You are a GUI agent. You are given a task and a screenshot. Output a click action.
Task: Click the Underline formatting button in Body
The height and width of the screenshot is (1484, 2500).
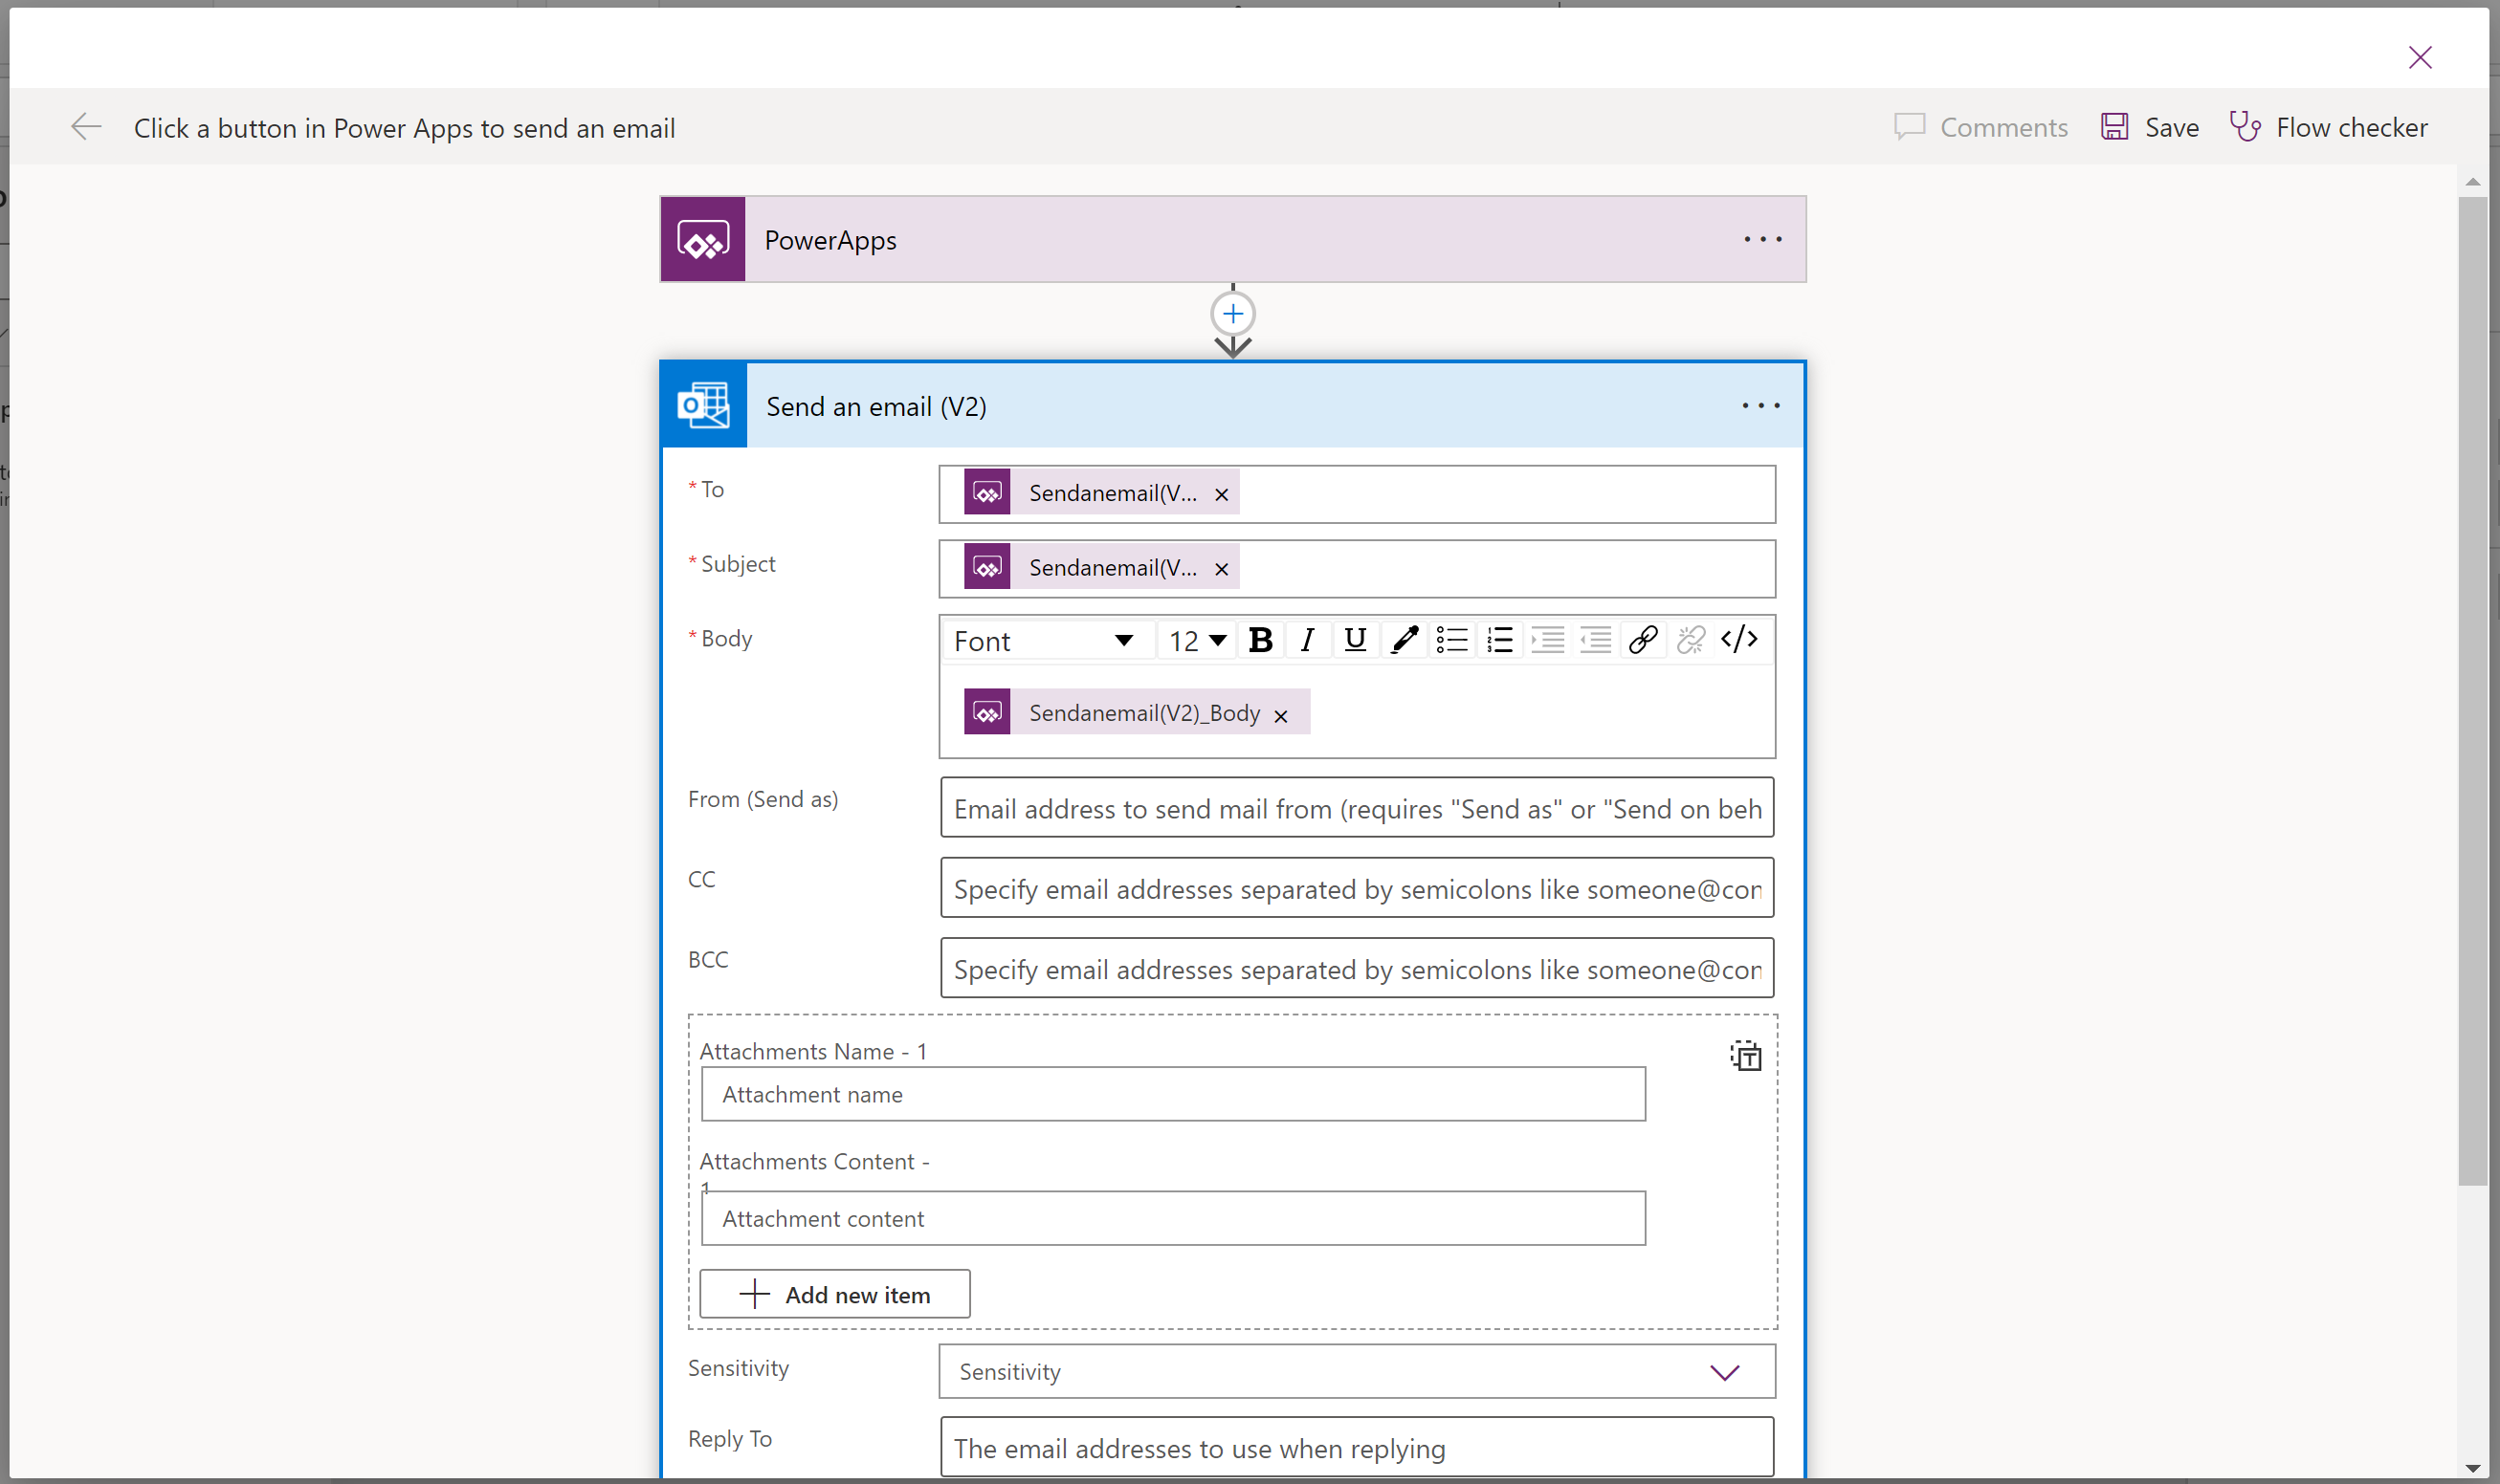pos(1354,640)
